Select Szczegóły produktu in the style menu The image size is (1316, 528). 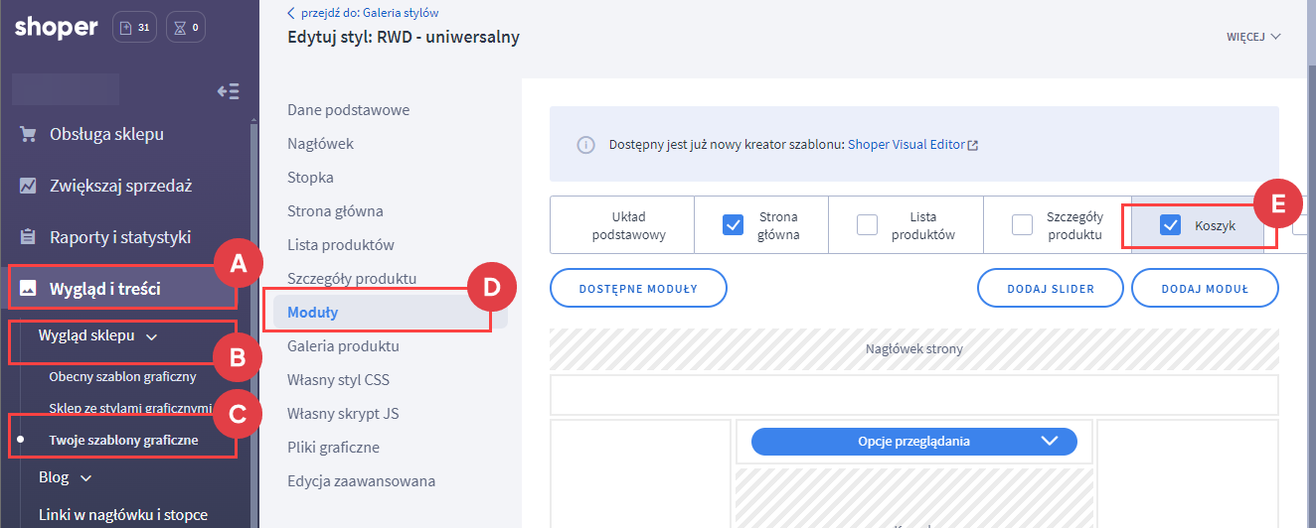[352, 279]
